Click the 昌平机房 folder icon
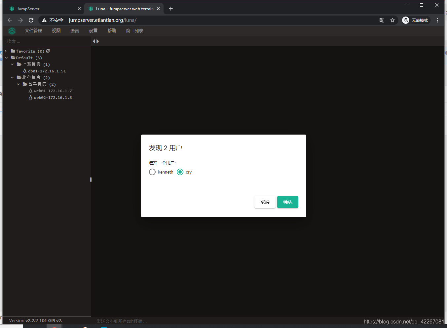 coord(25,84)
